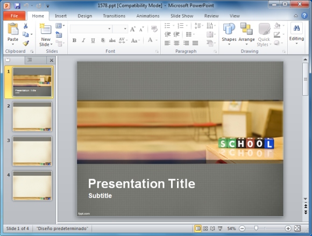This screenshot has height=236, width=312.
Task: Clear all formatting icon
Action: (154, 29)
